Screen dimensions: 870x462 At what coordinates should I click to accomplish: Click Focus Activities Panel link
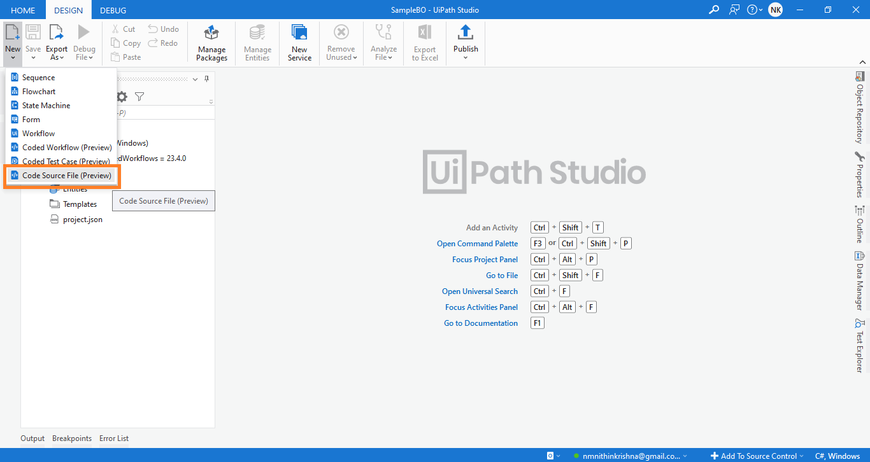pos(481,307)
